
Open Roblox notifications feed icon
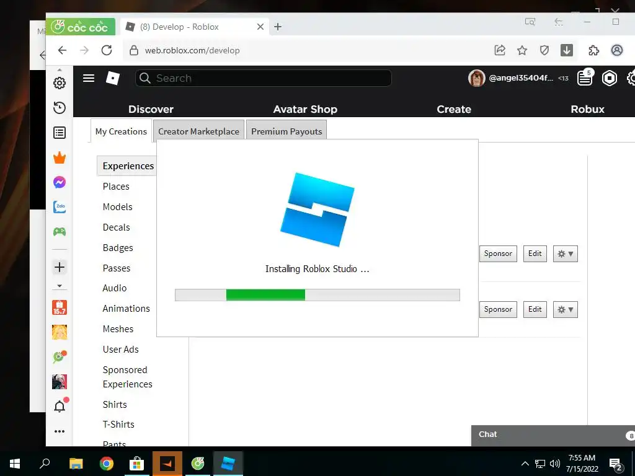(585, 77)
